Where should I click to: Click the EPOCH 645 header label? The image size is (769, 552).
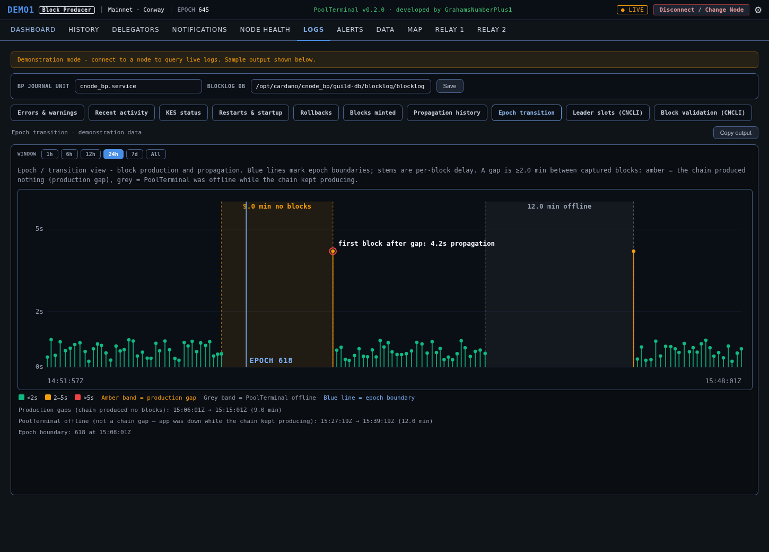[193, 10]
